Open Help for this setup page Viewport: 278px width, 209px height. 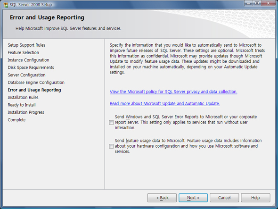255,198
